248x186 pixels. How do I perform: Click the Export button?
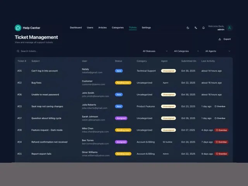pos(225,39)
